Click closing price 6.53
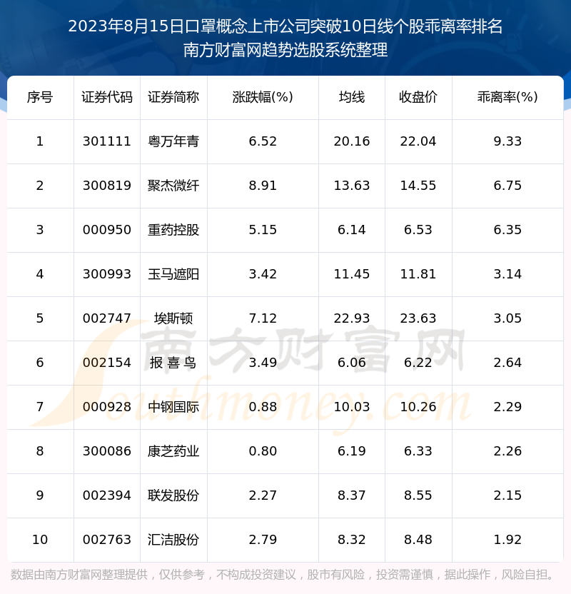 (x=418, y=230)
